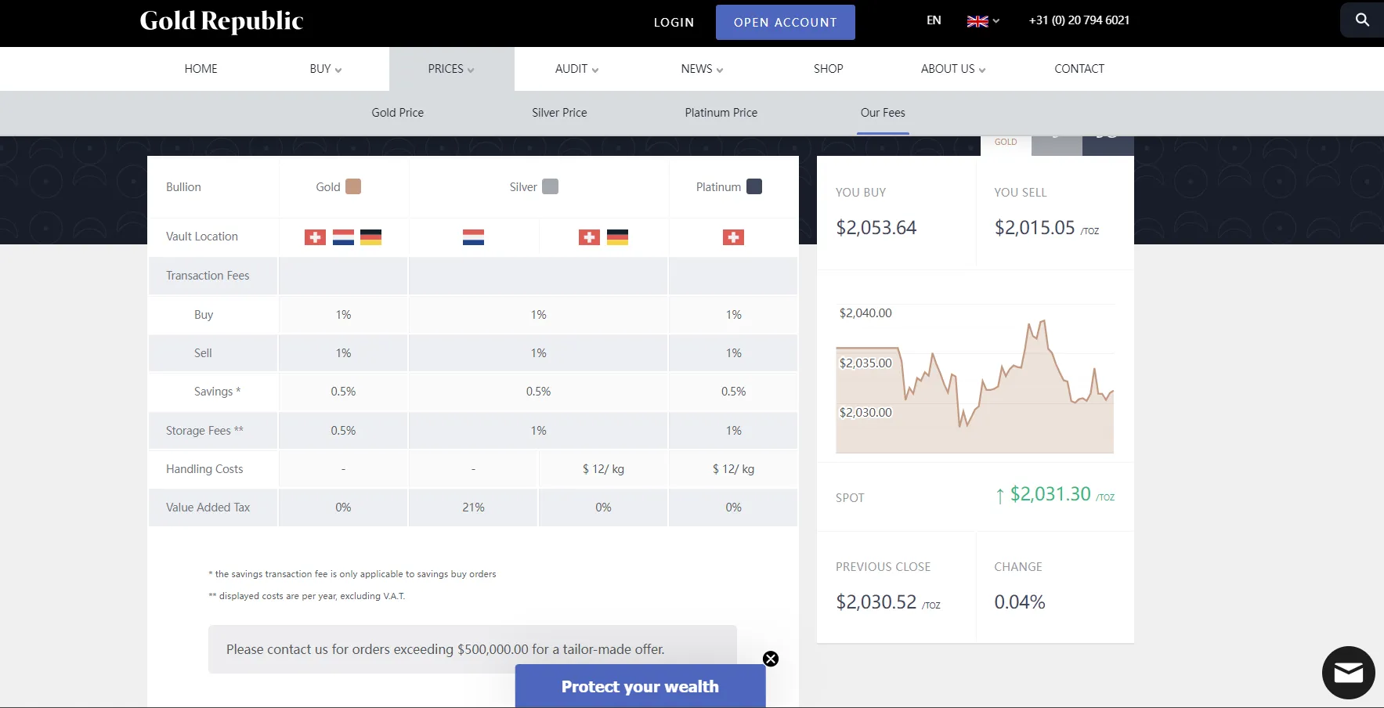Screen dimensions: 1384x708
Task: Click the German flag in the Silver vault column
Action: [x=617, y=237]
